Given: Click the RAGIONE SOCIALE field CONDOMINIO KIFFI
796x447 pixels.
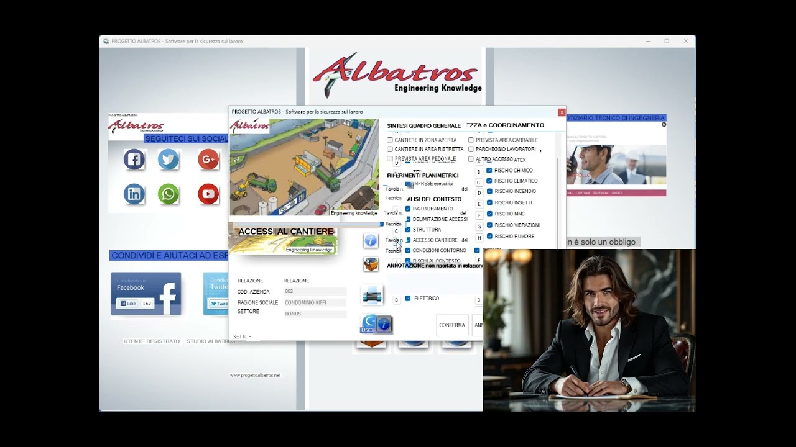Looking at the screenshot, I should coord(315,302).
